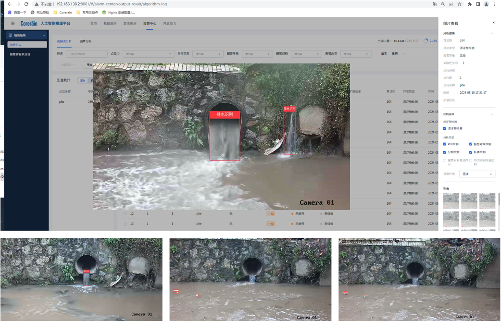This screenshot has width=501, height=322.
Task: Switch to the 图片分析 tab
Action: tap(85, 41)
